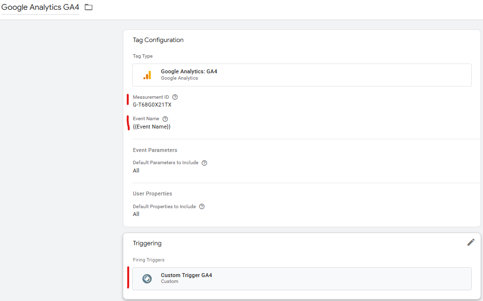Click the orange Google Analytics bar chart icon

coord(147,75)
